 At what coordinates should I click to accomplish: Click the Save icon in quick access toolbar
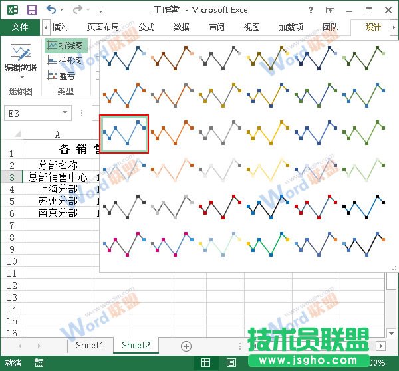coord(31,10)
